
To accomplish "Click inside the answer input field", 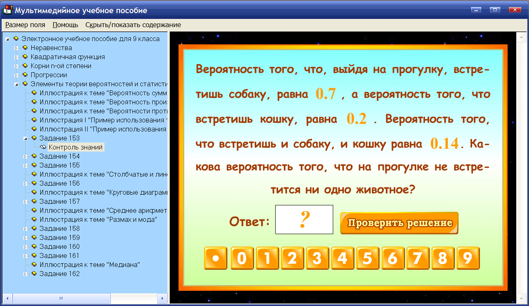I will pos(304,219).
